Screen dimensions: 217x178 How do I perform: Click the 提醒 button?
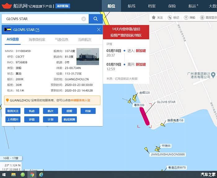(69, 111)
